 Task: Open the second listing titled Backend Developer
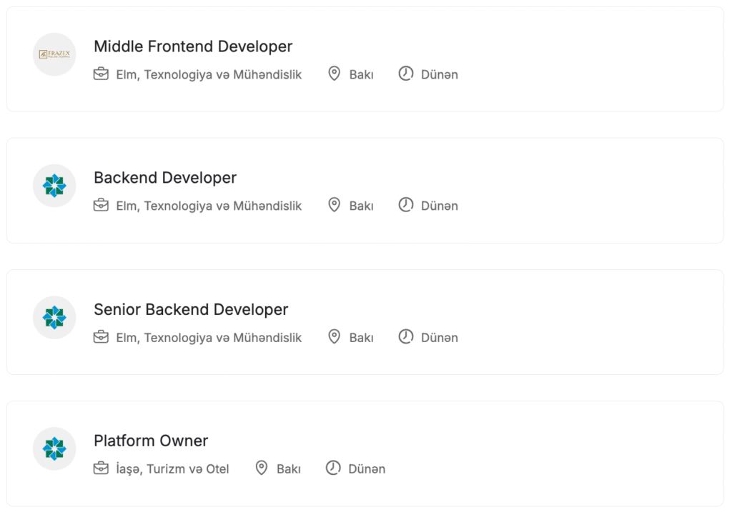tap(165, 178)
